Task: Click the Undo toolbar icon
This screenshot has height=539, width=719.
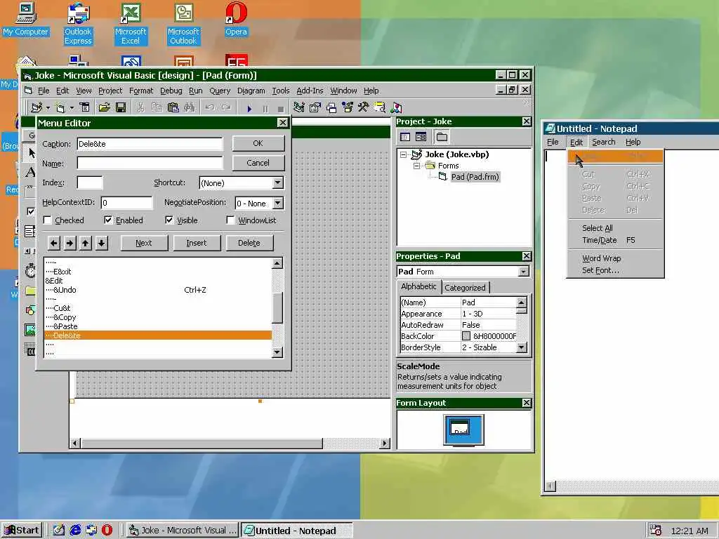Action: pos(209,107)
